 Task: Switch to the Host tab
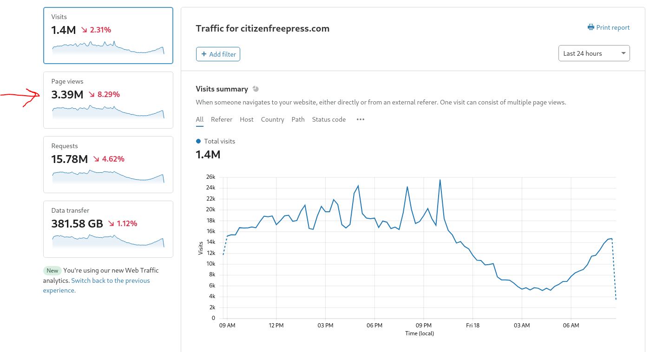(247, 119)
